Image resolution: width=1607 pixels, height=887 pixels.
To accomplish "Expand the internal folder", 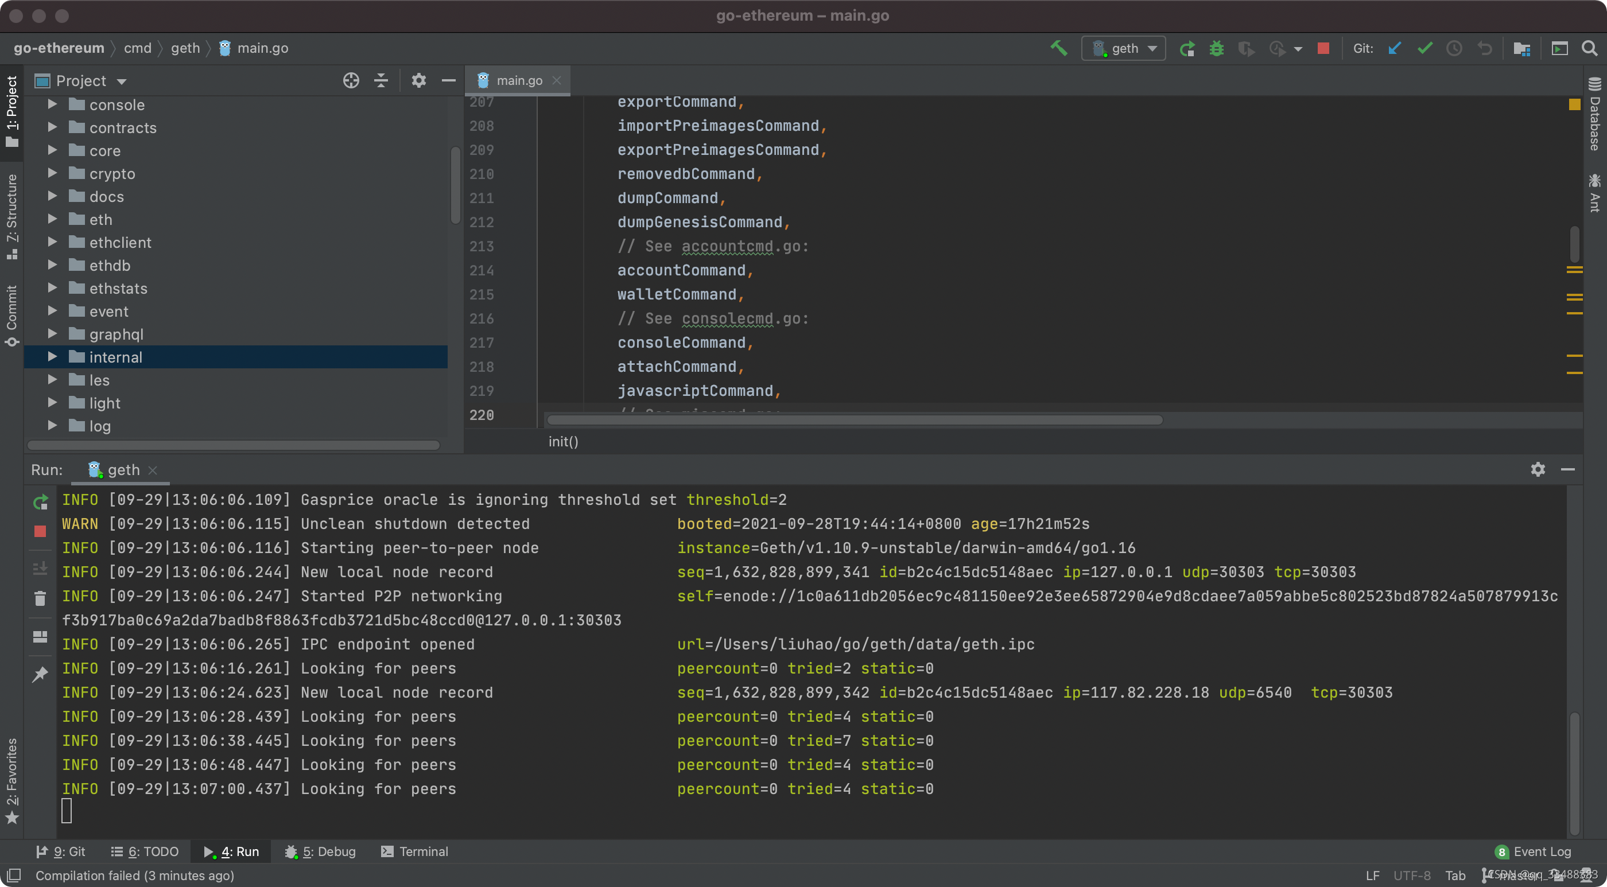I will (52, 357).
